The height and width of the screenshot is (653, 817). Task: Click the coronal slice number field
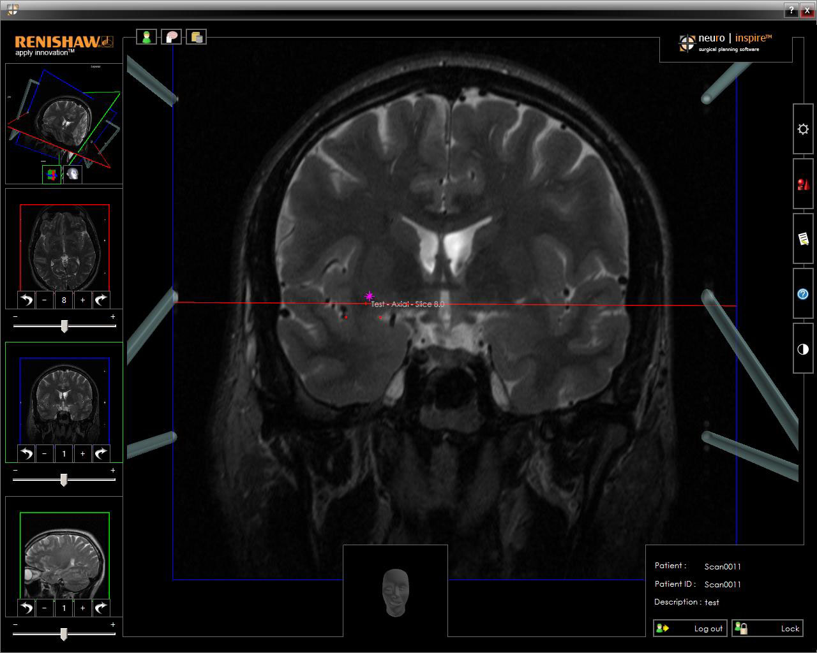64,453
